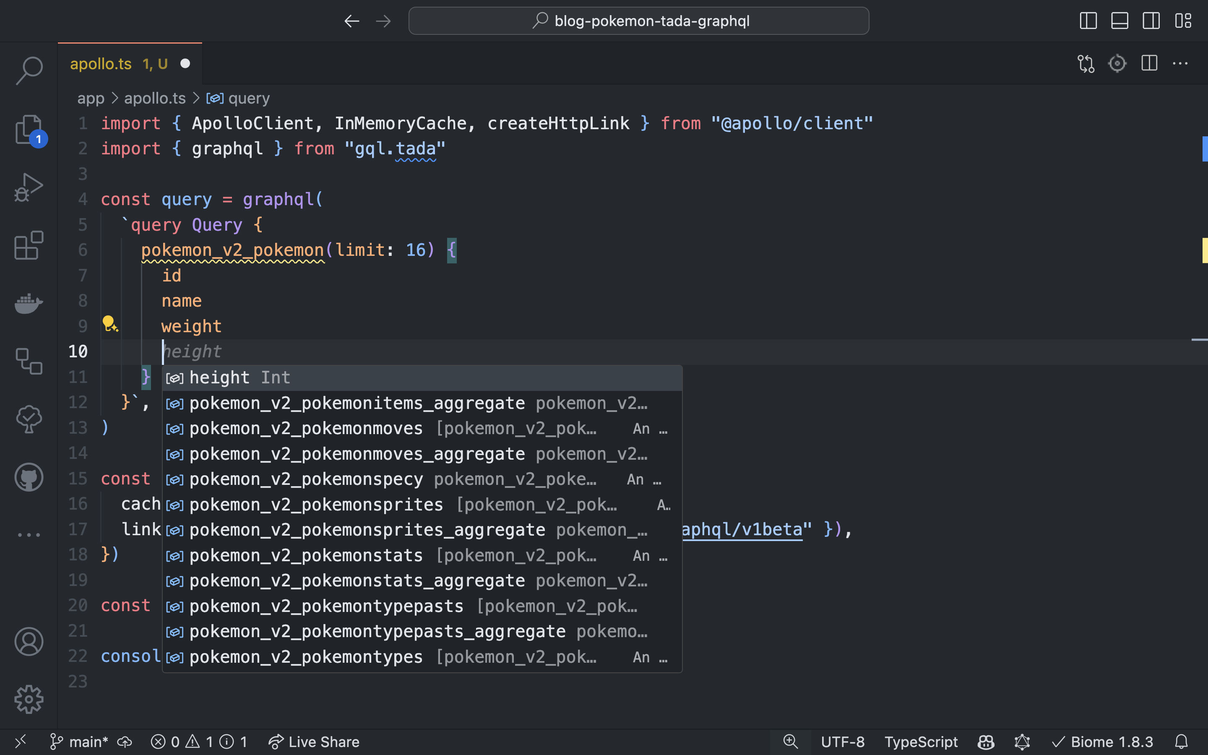Click the yellow warning marker in overview ruler

click(x=1205, y=250)
